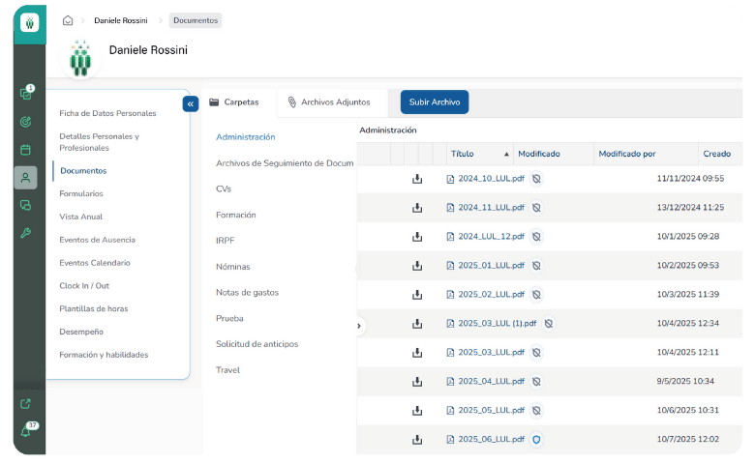Go to home via breadcrumb house icon
Viewport: 755px width, 464px height.
(x=68, y=20)
